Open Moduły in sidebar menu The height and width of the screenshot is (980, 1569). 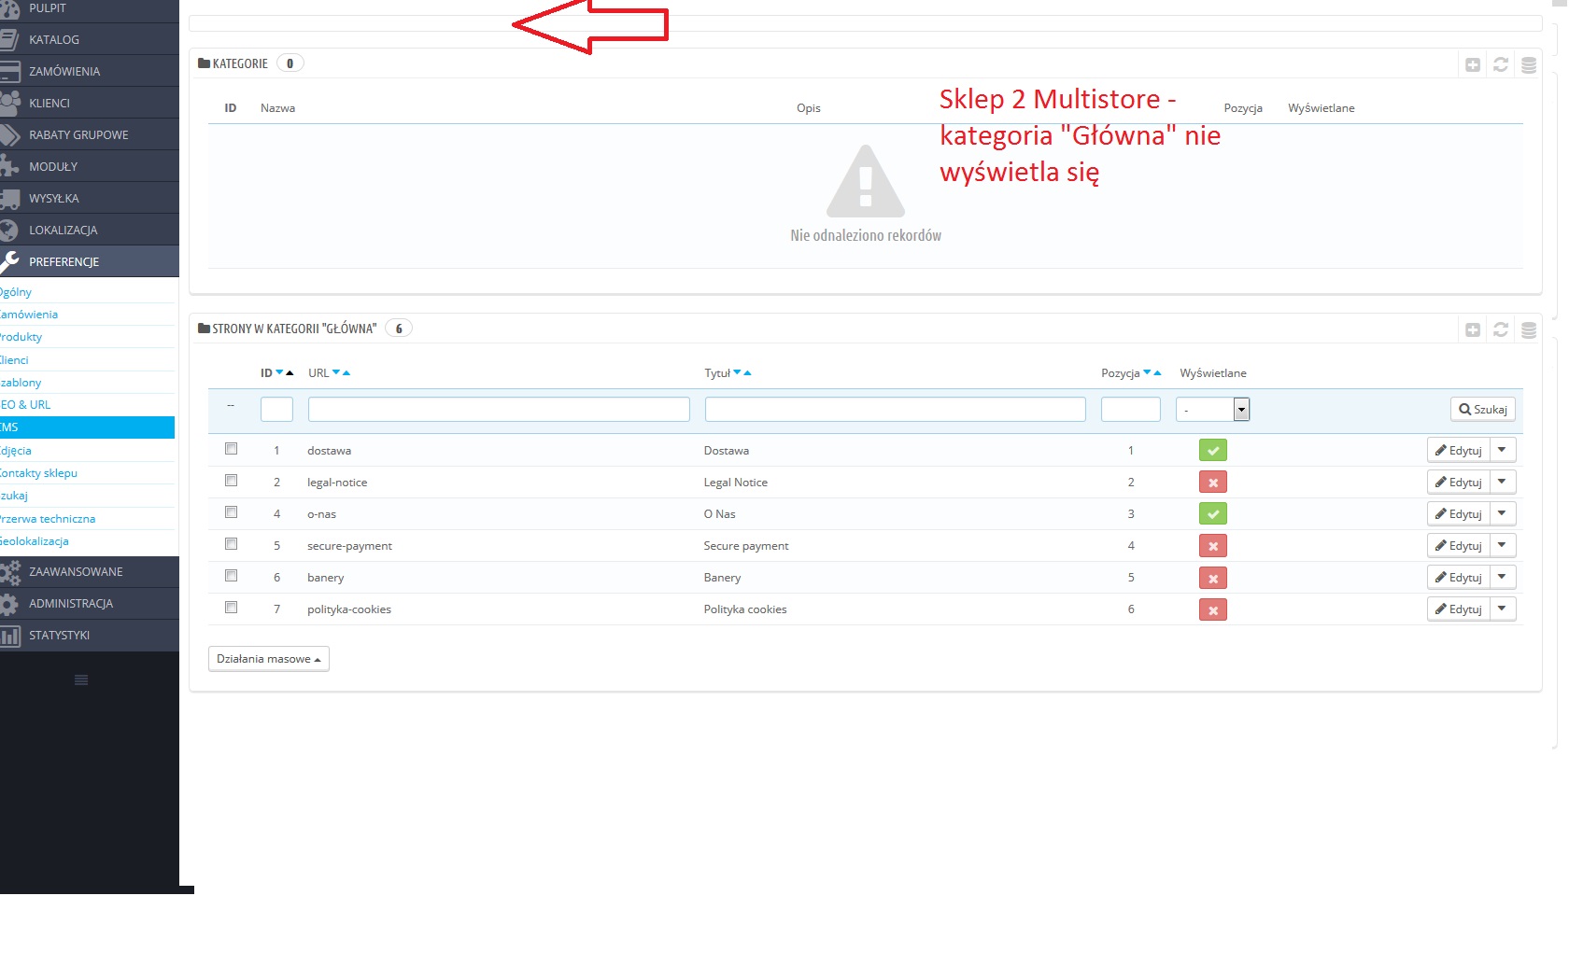point(90,166)
